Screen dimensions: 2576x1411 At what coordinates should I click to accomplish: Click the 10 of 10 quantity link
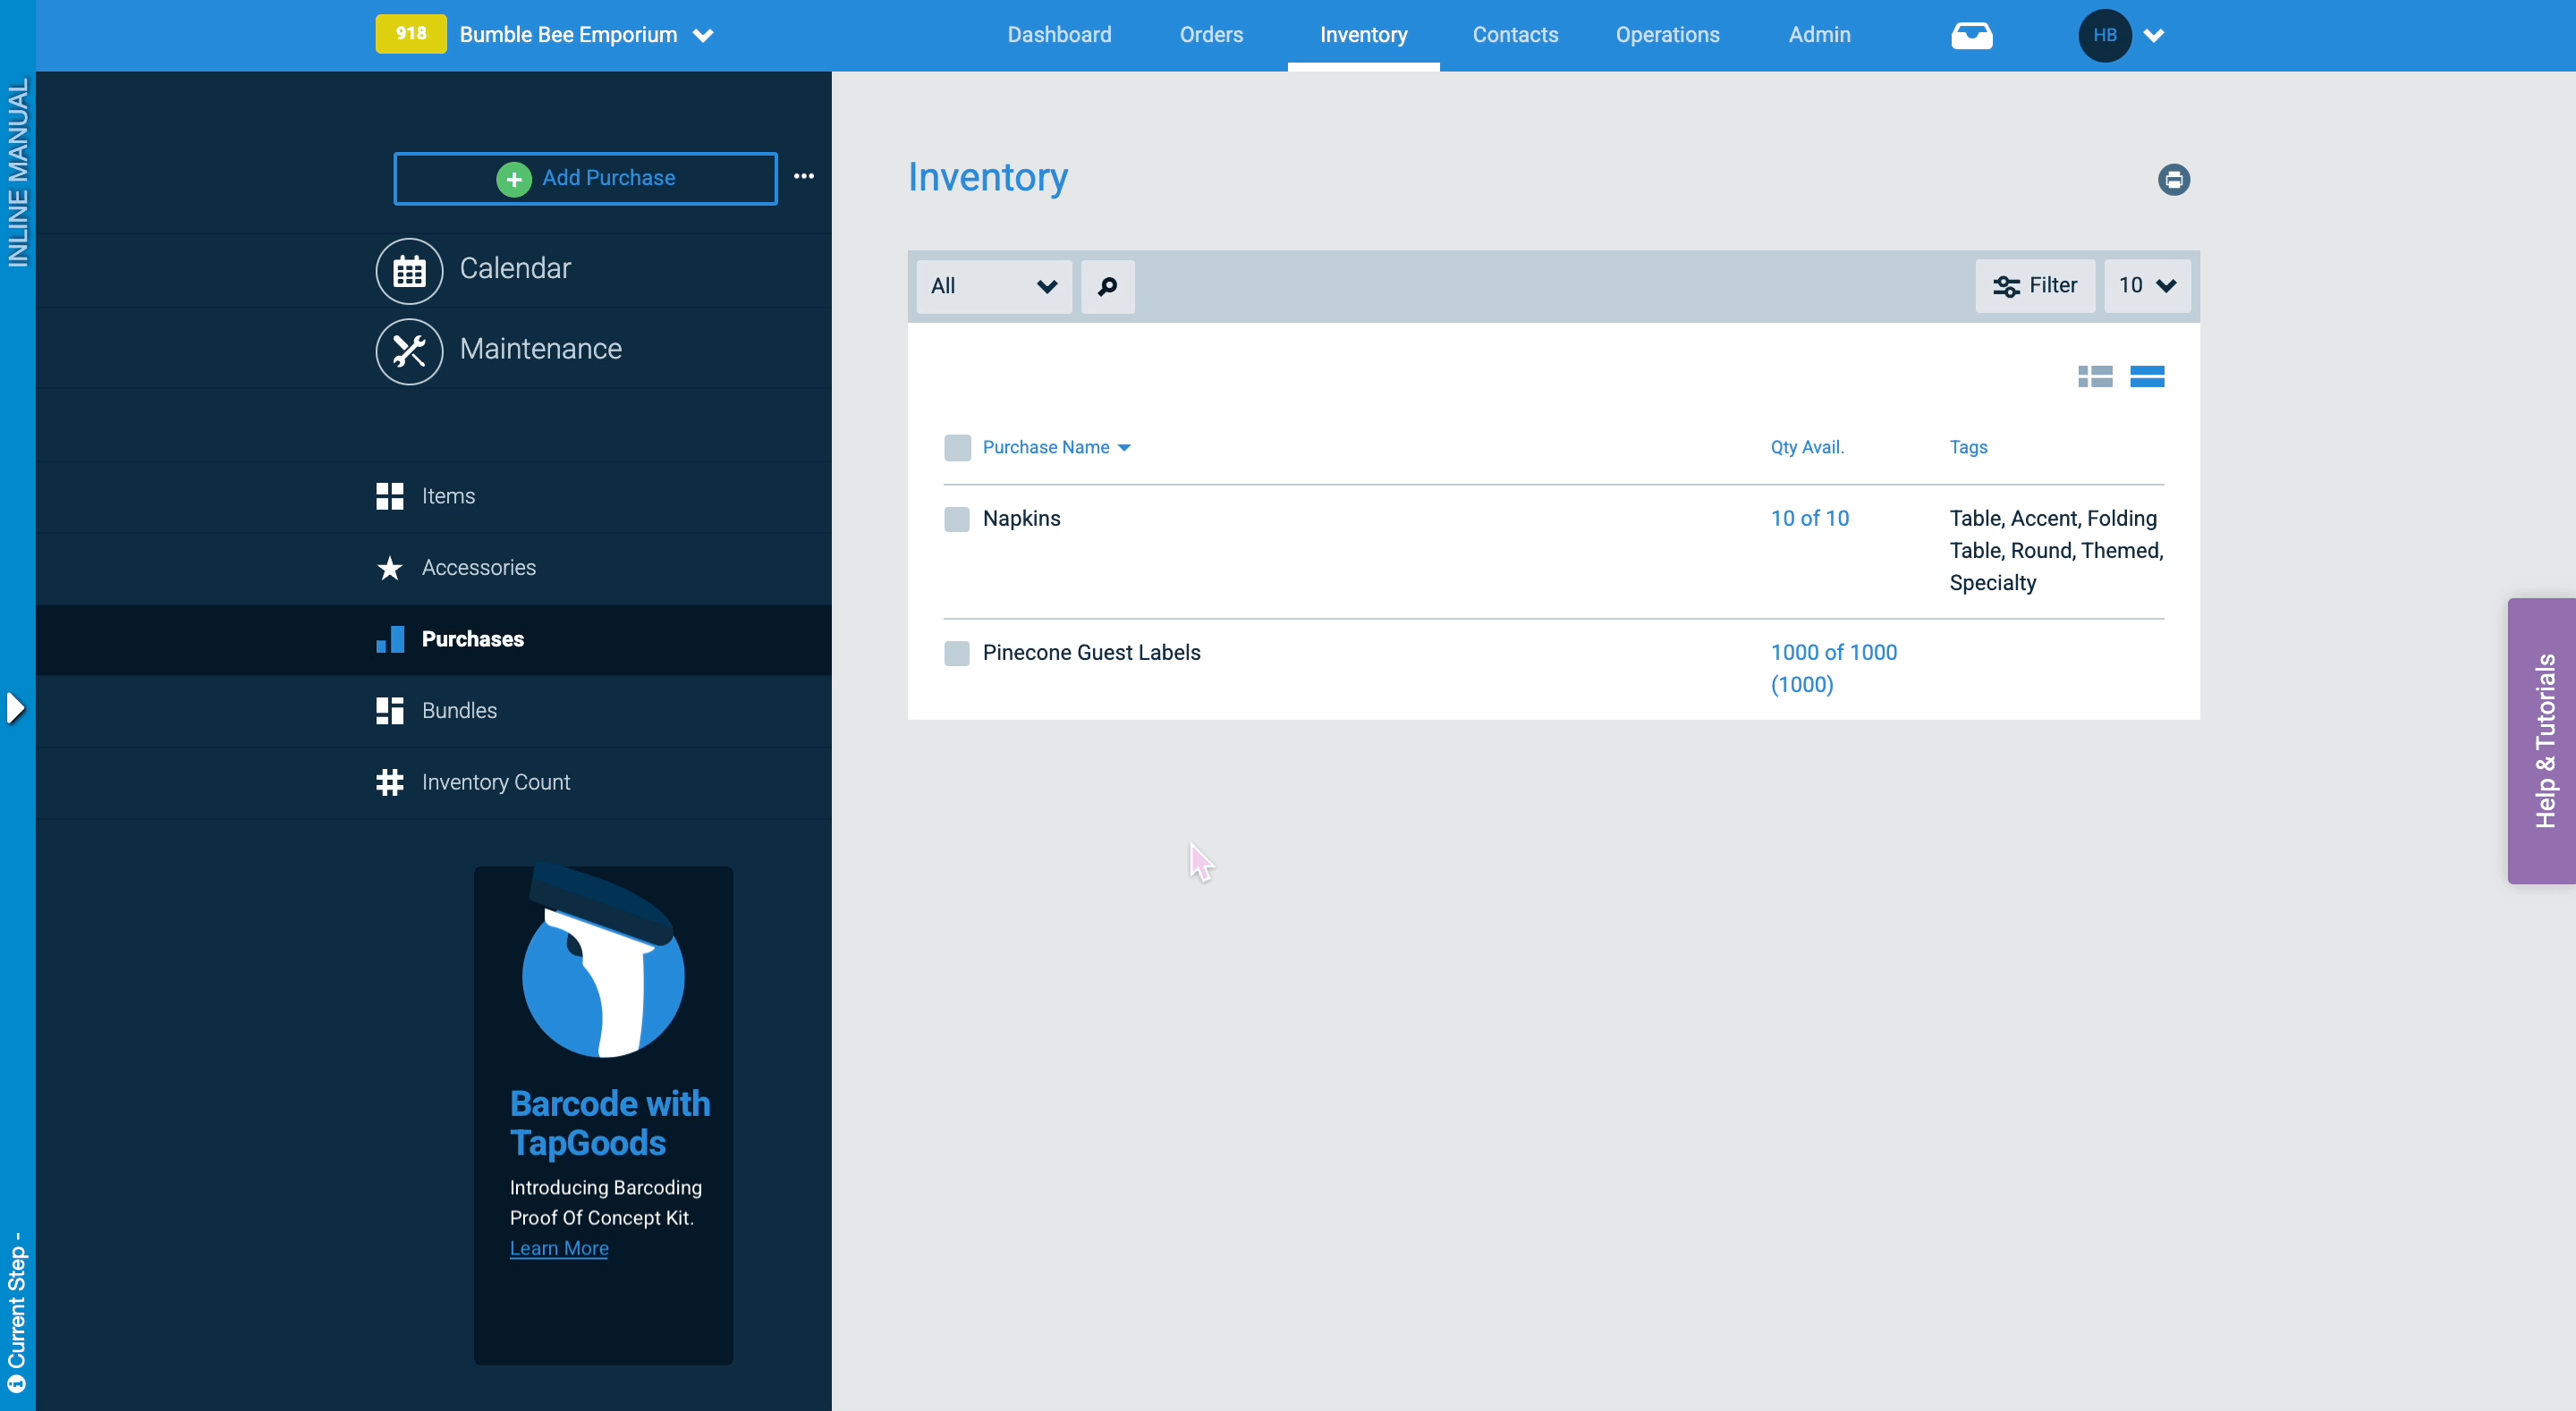[1809, 519]
